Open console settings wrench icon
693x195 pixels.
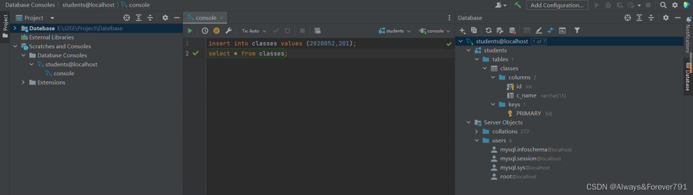tap(228, 31)
